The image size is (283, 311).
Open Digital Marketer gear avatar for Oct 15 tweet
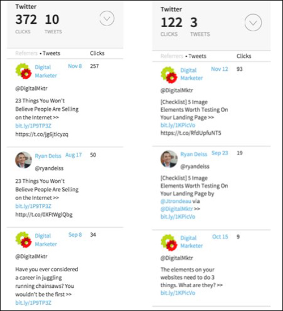tap(169, 242)
